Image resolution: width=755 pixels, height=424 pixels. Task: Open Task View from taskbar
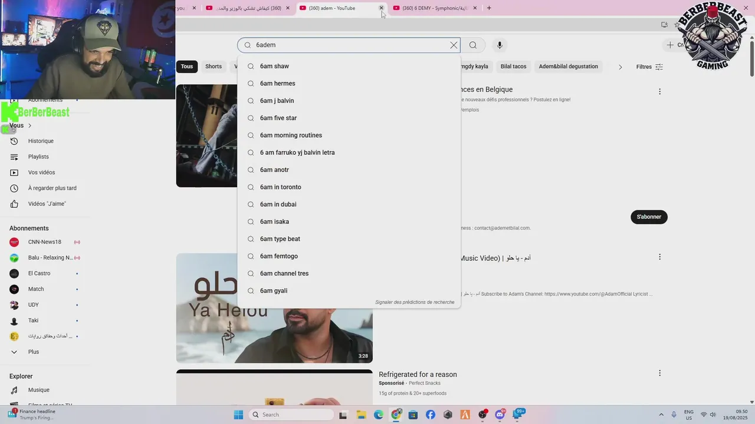point(343,415)
